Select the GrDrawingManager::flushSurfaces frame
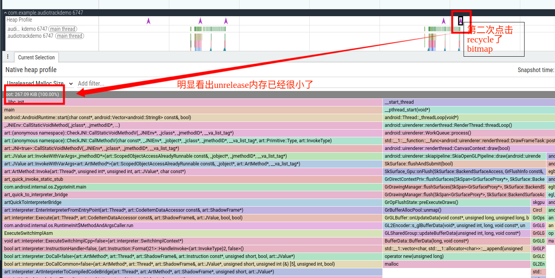 click(x=465, y=187)
